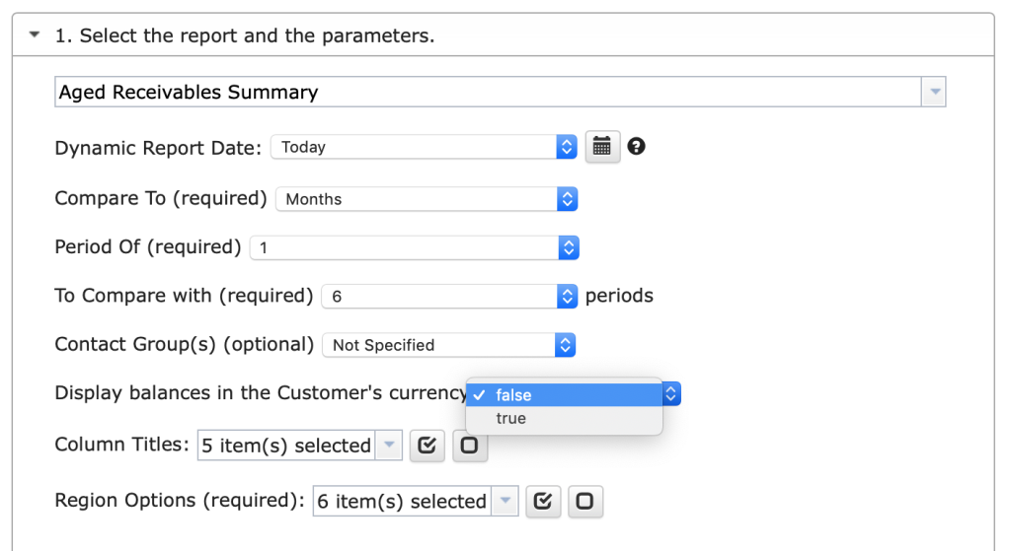Screen dimensions: 1011x551
Task: Open the Aged Receivables Summary report dropdown arrow
Action: point(934,92)
